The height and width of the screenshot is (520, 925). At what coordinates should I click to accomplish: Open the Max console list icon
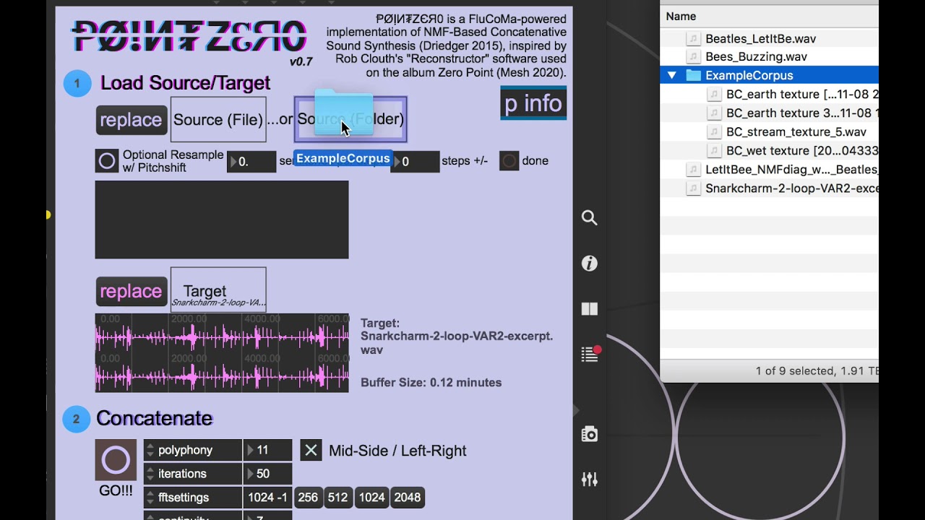pos(590,354)
